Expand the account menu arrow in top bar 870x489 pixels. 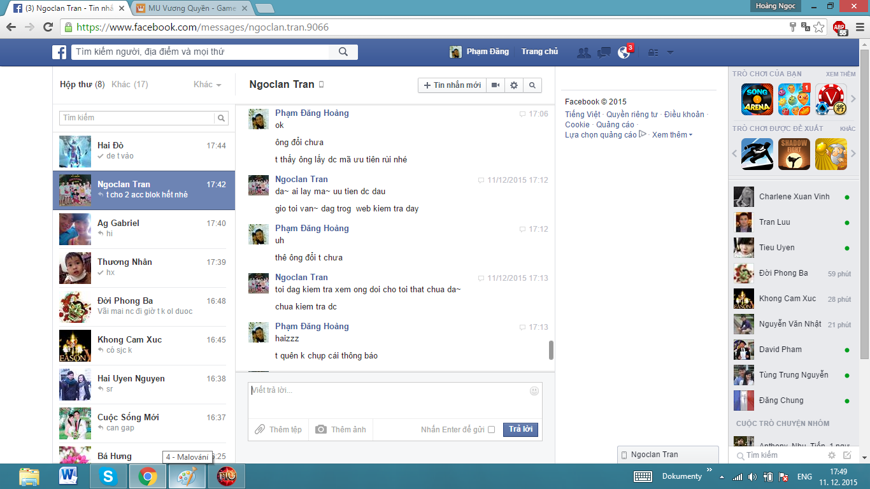point(670,53)
